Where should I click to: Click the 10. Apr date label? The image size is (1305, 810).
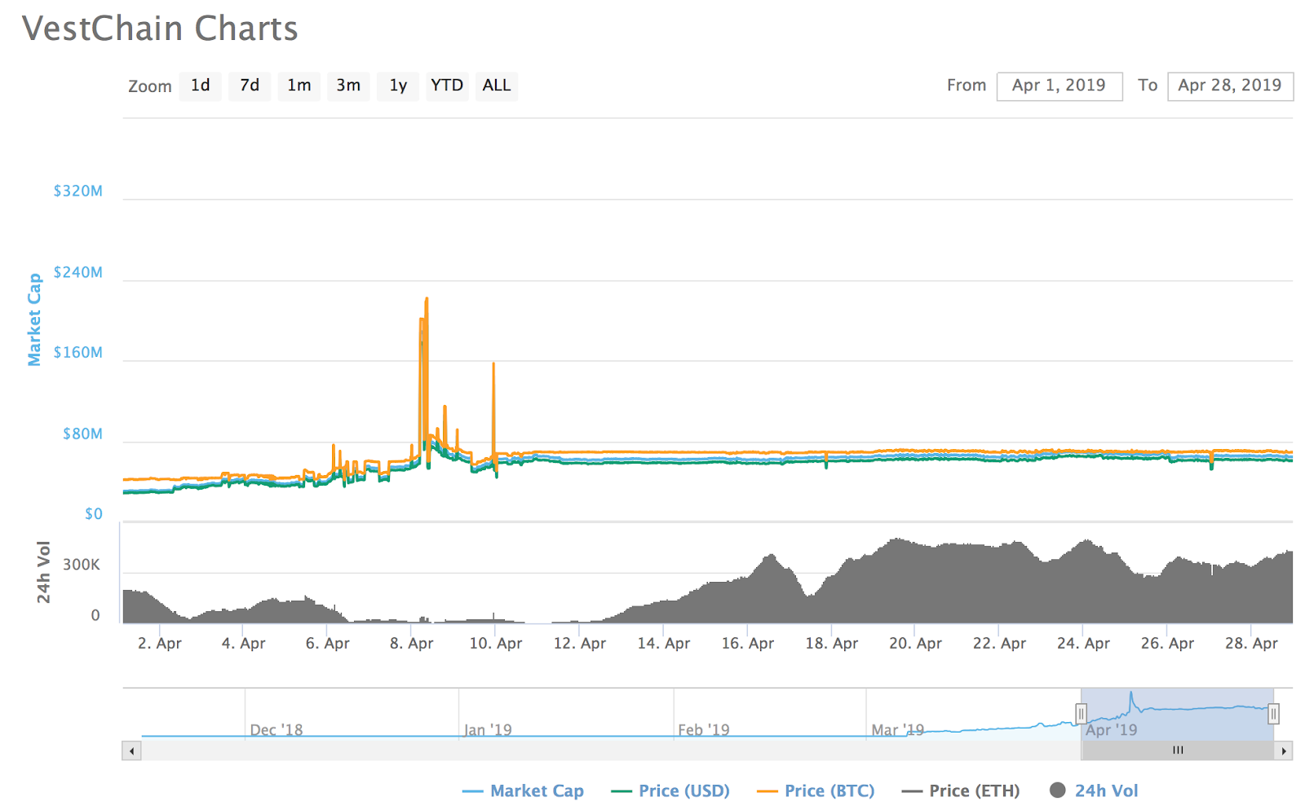[x=496, y=643]
